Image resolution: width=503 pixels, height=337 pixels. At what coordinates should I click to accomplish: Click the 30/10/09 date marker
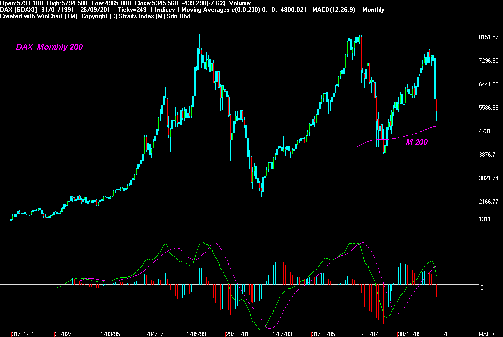click(x=409, y=334)
